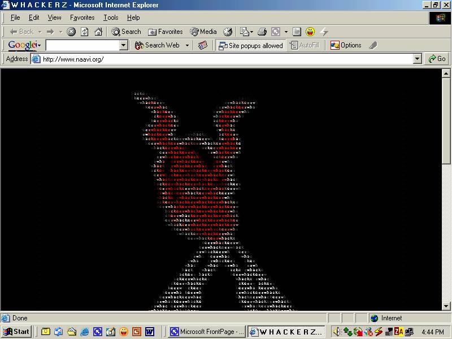Open the Edit menu

[x=34, y=18]
